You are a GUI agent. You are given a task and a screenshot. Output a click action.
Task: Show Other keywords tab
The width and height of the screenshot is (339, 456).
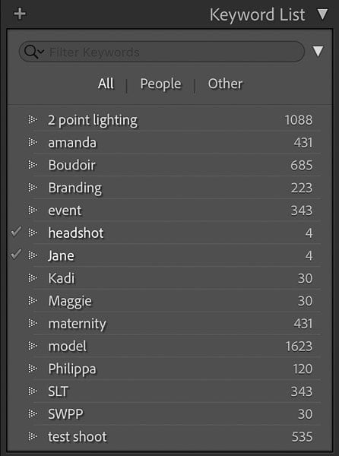point(225,84)
